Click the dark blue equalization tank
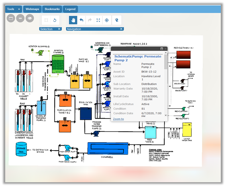226x187 pixels. (x=86, y=114)
